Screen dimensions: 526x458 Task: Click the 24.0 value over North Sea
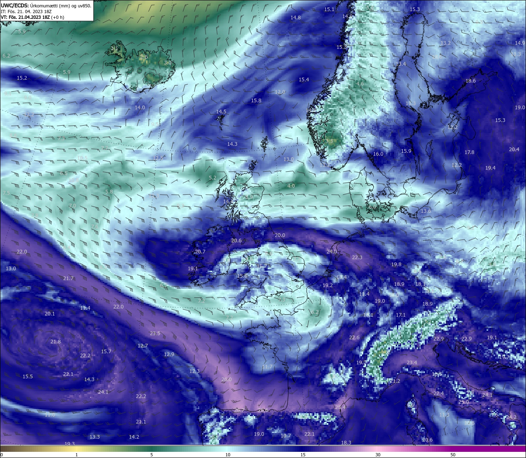tap(332, 252)
